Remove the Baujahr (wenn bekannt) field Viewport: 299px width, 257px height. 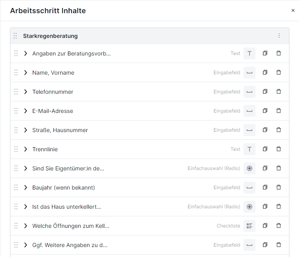279,188
